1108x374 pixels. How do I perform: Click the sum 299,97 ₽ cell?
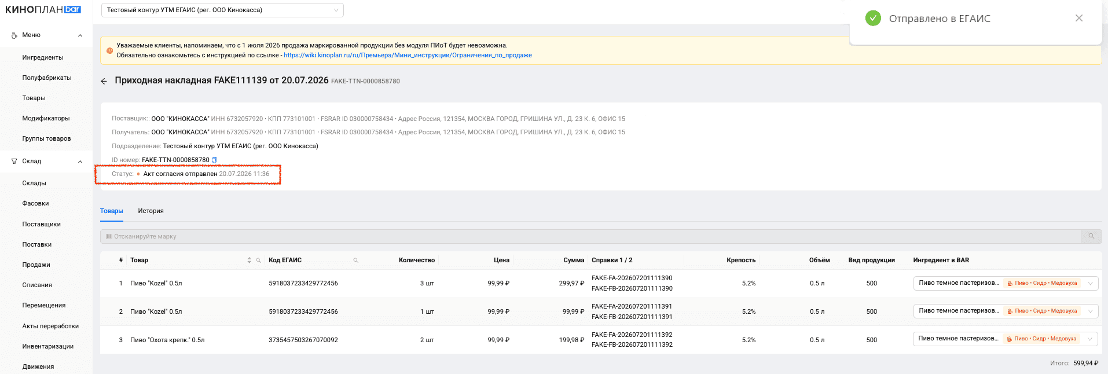(x=571, y=283)
